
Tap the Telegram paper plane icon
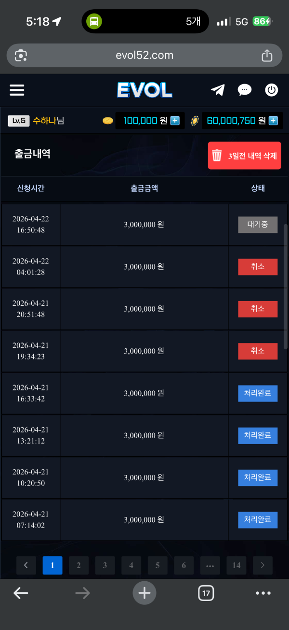click(x=218, y=90)
